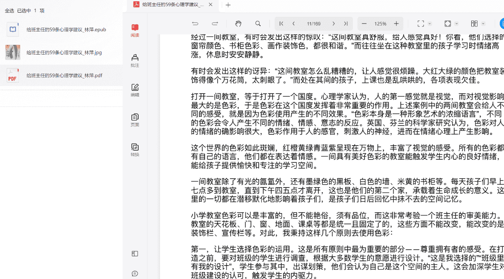Click the zoom in plus button
This screenshot has height=279, width=504.
point(396,24)
